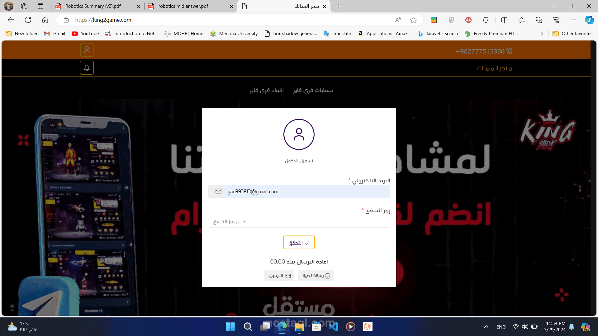Add page to favorites star icon
Viewport: 598px width, 336px height.
[413, 20]
